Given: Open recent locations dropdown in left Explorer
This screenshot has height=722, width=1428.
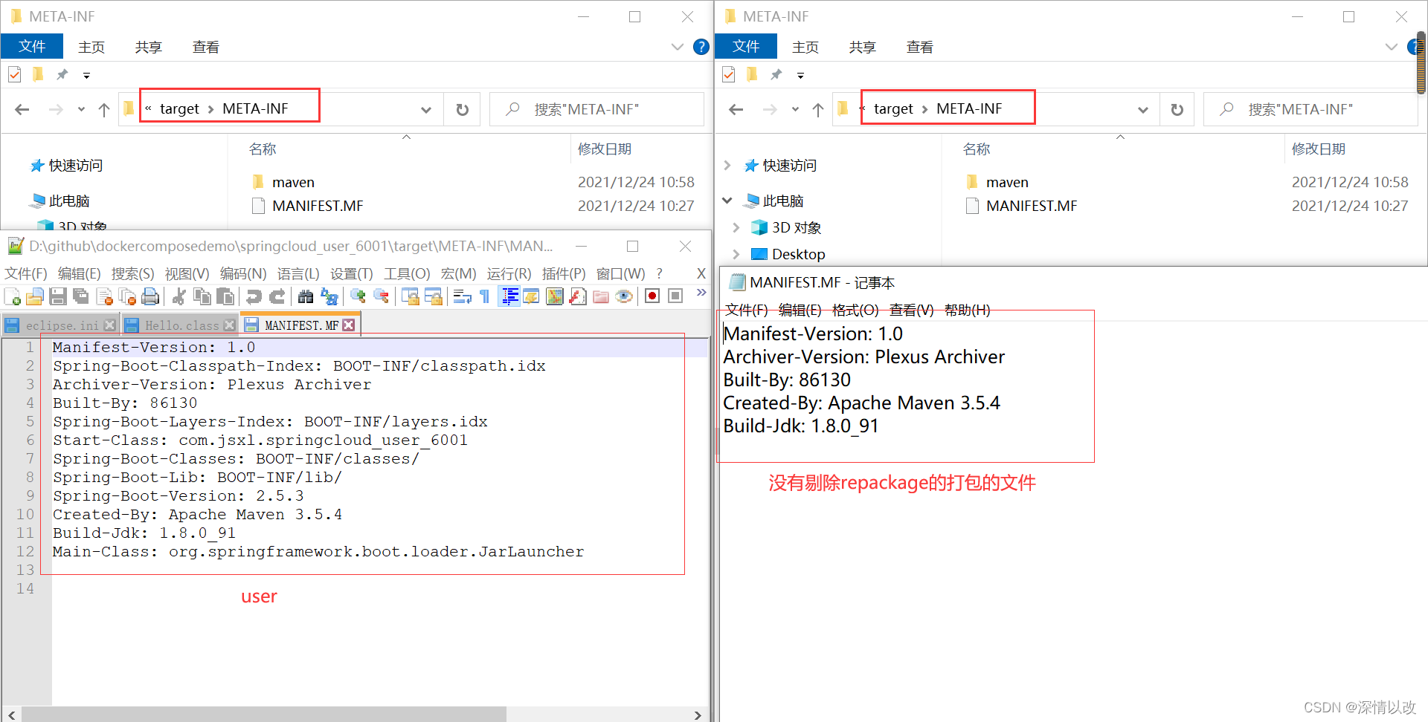Looking at the screenshot, I should point(81,110).
